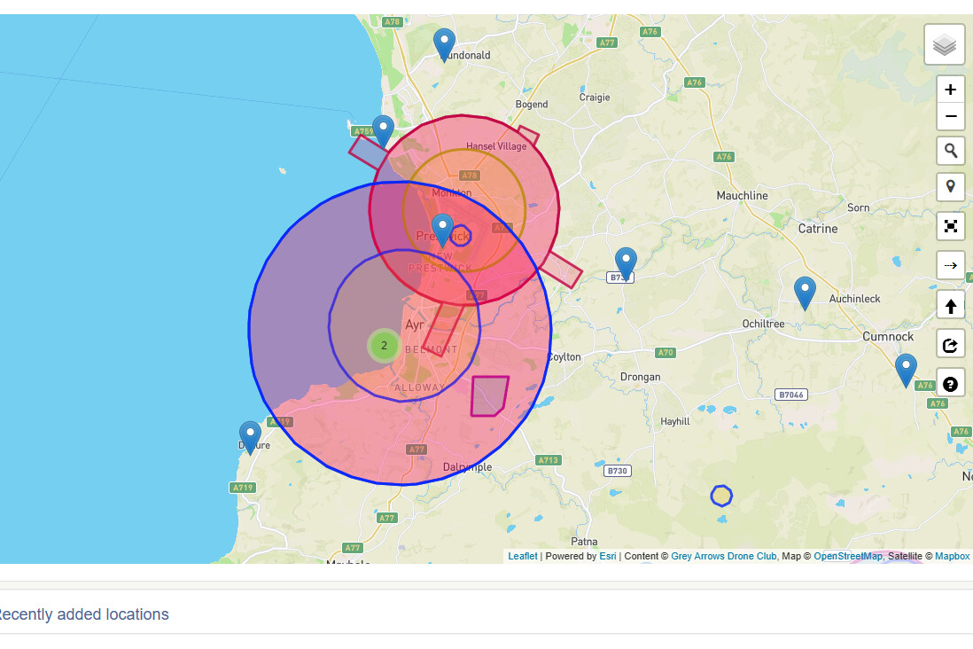Open the Leaflet attribution link
The image size is (973, 649).
tap(522, 557)
